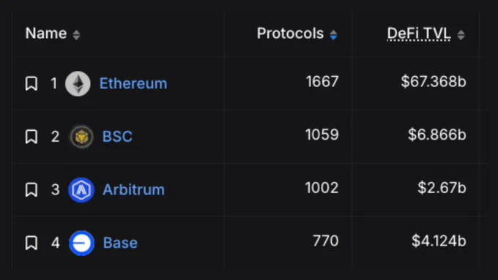Open the BSC chain link
498x280 pixels.
[x=117, y=137]
